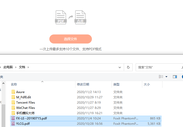Click 文件夹 type cell of M_PdfEdit row
Image resolution: width=183 pixels, height=127 pixels.
tap(118, 97)
